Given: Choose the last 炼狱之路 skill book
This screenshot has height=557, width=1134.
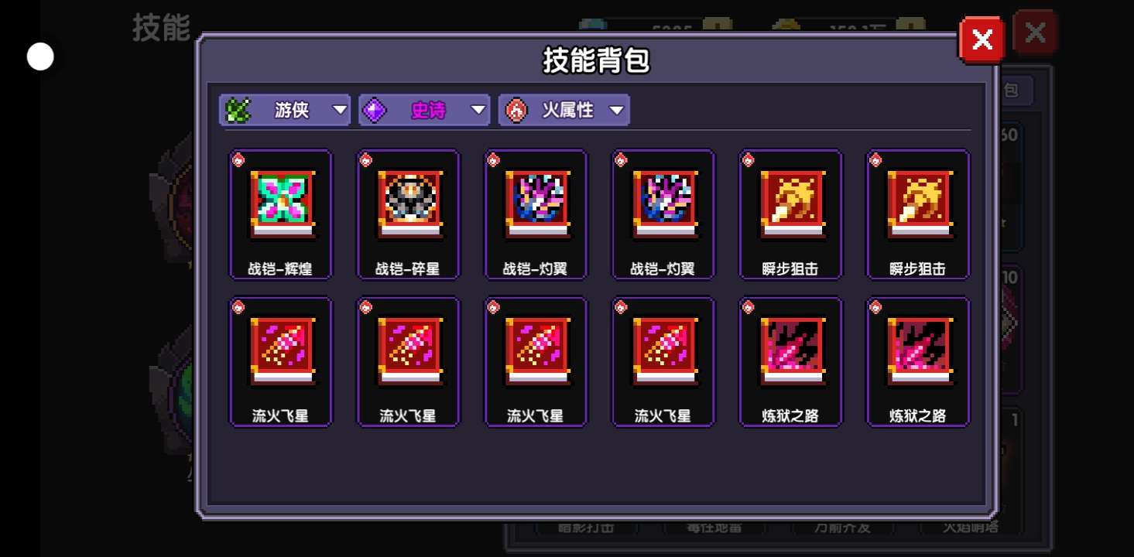Looking at the screenshot, I should [x=918, y=361].
